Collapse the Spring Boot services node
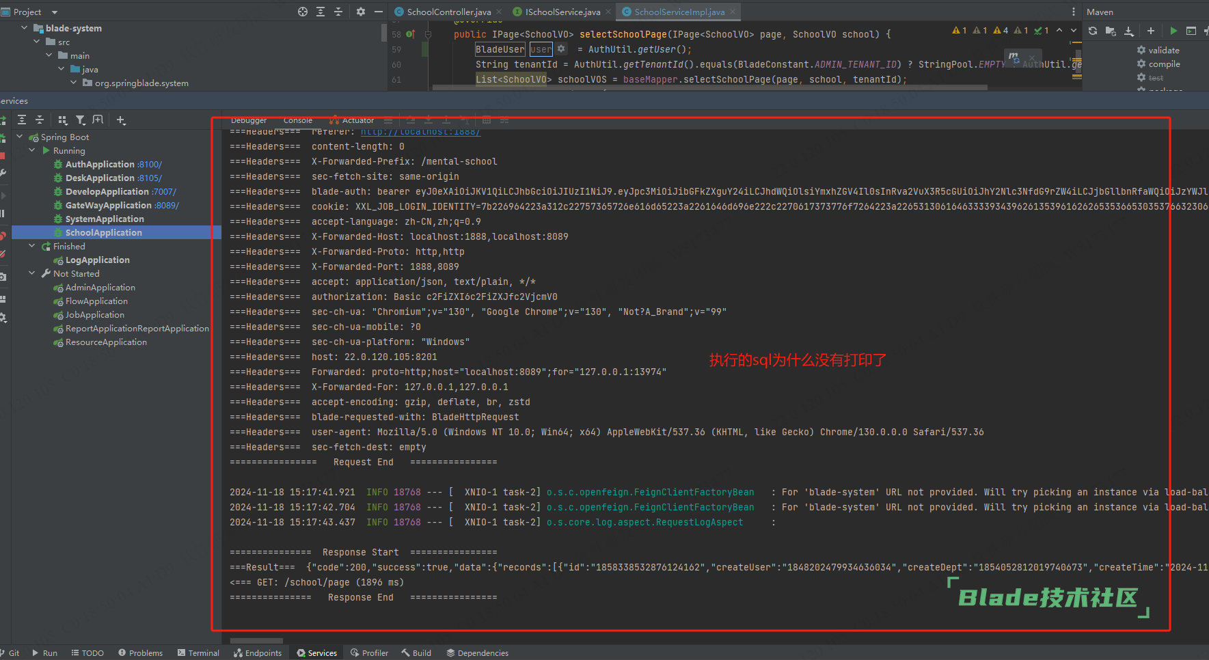This screenshot has height=660, width=1209. click(19, 137)
